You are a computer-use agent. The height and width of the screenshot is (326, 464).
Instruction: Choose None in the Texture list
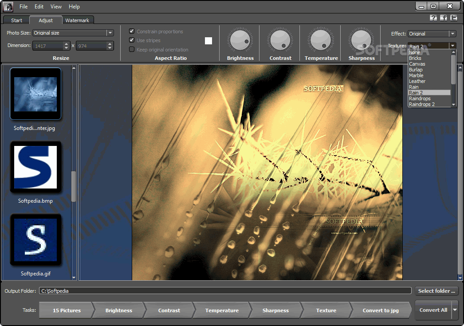point(429,52)
